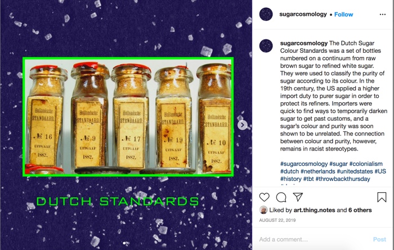The width and height of the screenshot is (394, 250).
Task: Open the #colonialism hashtag
Action: [x=366, y=164]
